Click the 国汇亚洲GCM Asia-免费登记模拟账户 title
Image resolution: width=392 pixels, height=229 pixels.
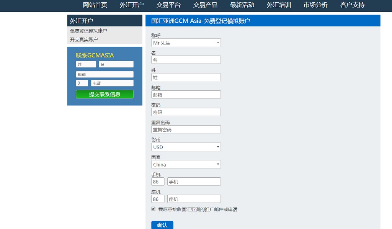pos(201,21)
